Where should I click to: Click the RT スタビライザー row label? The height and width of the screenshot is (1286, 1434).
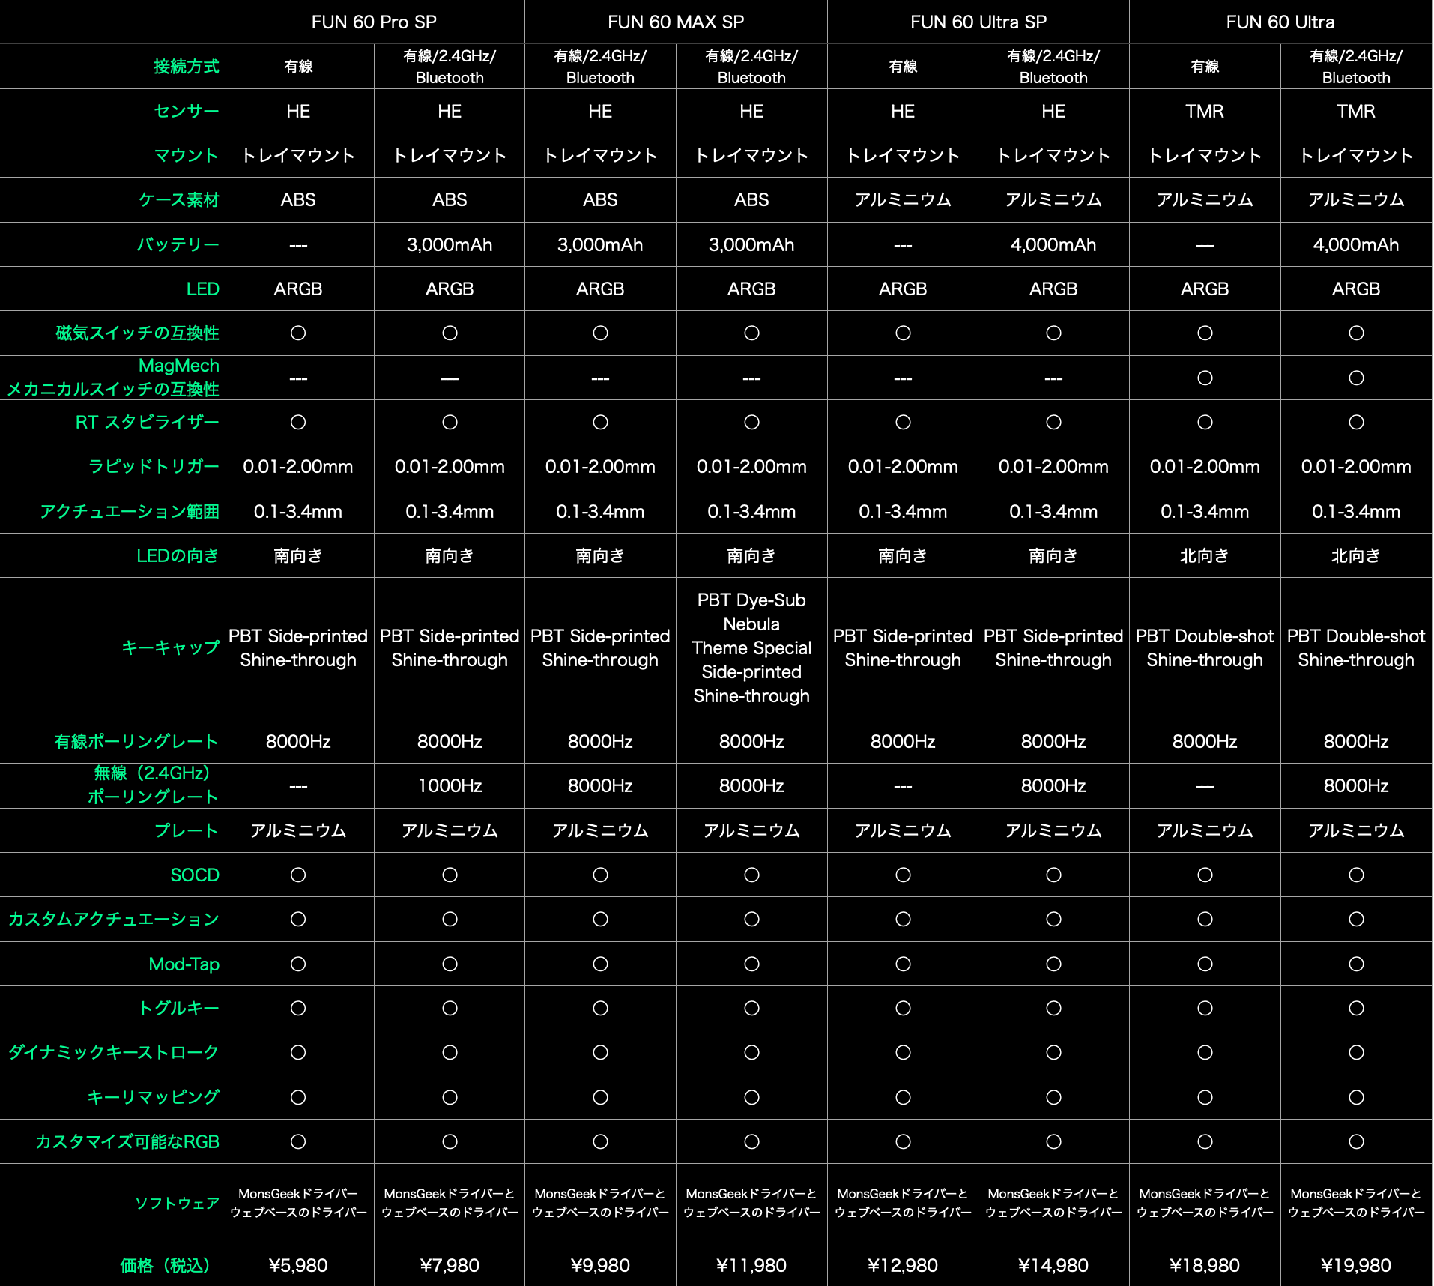[148, 422]
